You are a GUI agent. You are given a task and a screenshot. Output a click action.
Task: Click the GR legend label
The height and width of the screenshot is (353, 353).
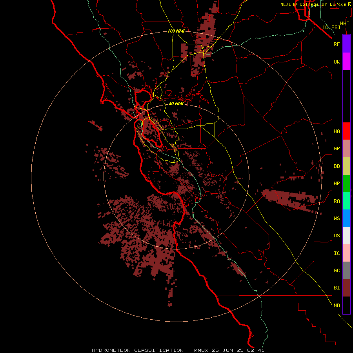(337, 149)
